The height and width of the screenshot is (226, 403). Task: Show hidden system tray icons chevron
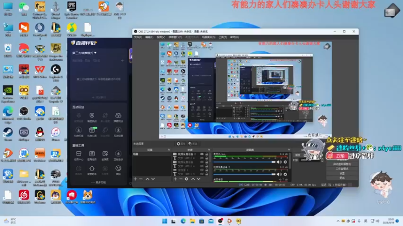tap(338, 221)
